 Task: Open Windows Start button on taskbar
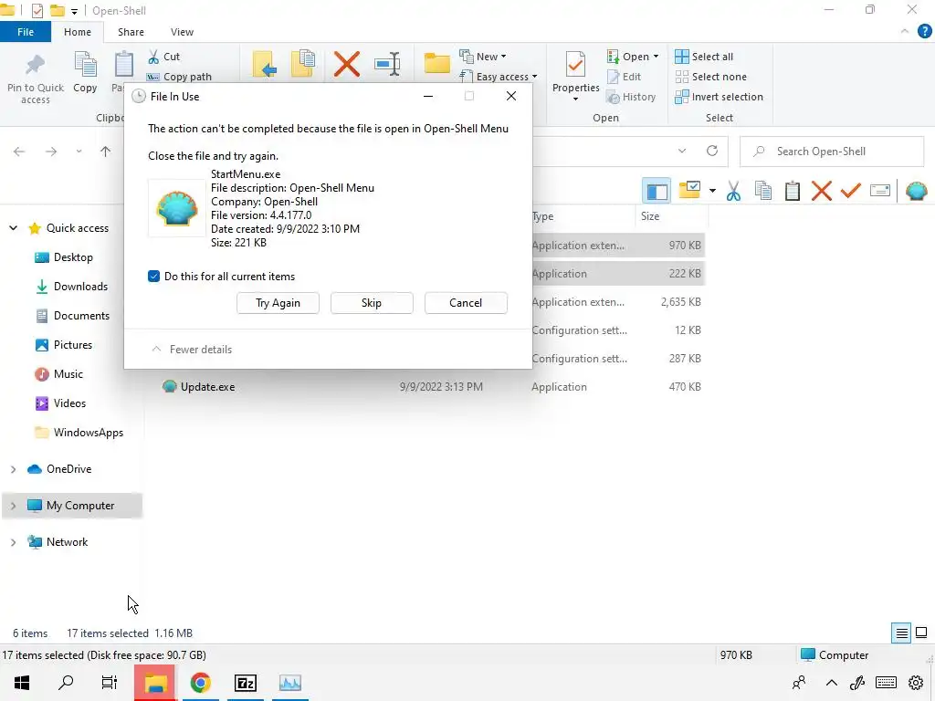pos(22,683)
